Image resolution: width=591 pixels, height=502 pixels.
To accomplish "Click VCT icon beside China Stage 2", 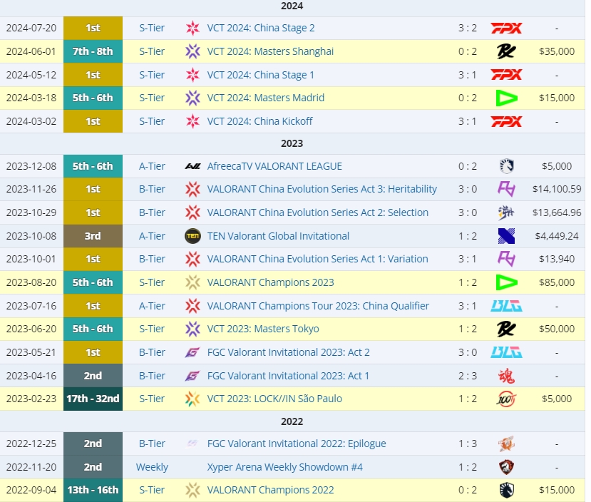I will [192, 28].
